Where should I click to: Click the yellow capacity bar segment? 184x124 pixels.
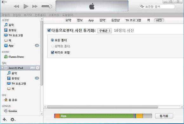click(x=139, y=116)
